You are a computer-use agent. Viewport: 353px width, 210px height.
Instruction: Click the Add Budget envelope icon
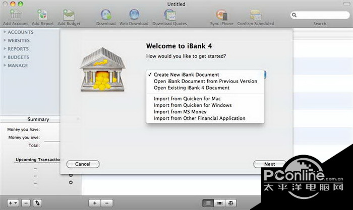point(69,15)
